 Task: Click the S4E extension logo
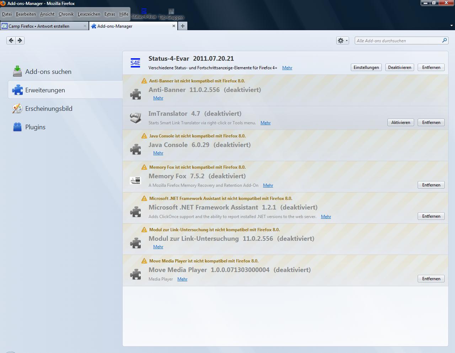(x=135, y=63)
